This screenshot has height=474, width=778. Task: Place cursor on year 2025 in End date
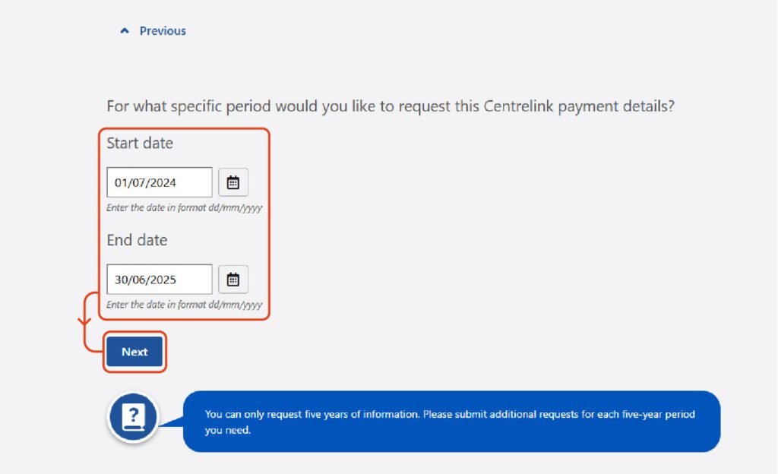(x=163, y=280)
